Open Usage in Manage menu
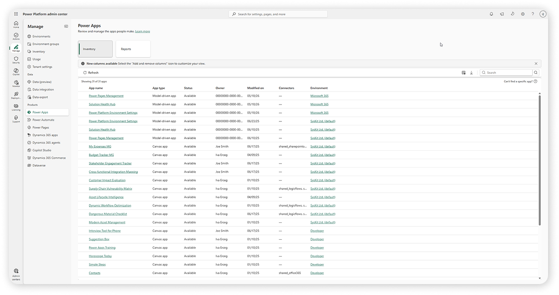The height and width of the screenshot is (295, 559). click(x=47, y=59)
